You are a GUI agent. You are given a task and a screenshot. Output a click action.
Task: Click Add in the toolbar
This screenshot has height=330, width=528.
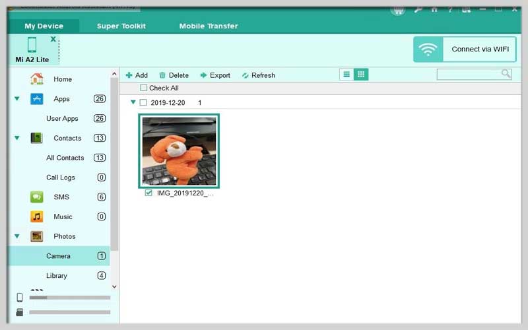click(x=137, y=75)
